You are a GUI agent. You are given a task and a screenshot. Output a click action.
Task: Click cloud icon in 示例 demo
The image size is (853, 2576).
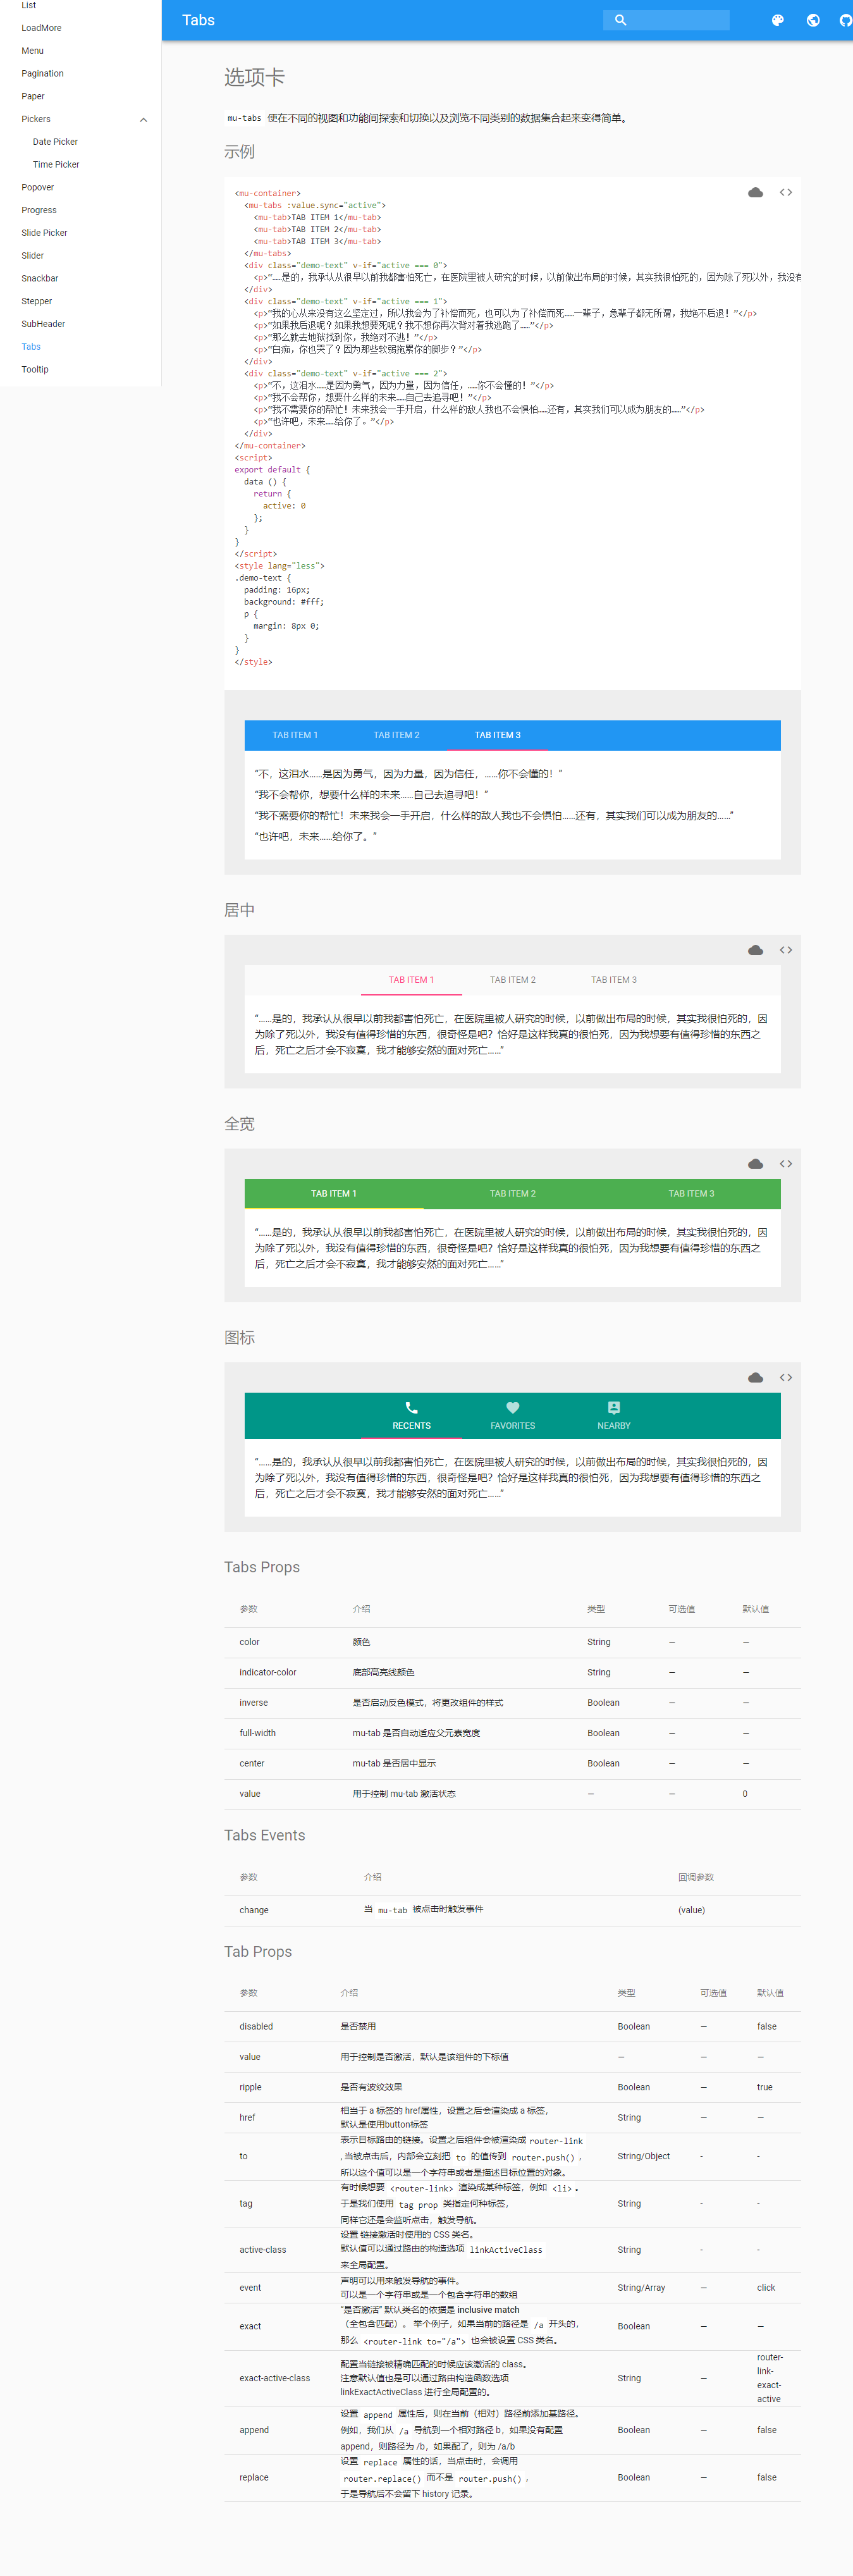[x=755, y=193]
